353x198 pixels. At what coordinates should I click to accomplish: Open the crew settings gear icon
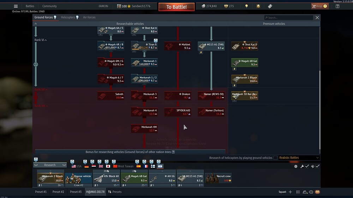[x=296, y=166]
